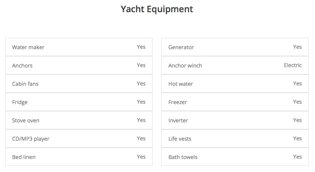Click the Yacht Equipment heading

point(157,9)
